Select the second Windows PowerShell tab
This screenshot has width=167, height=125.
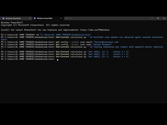pyautogui.click(x=48, y=18)
